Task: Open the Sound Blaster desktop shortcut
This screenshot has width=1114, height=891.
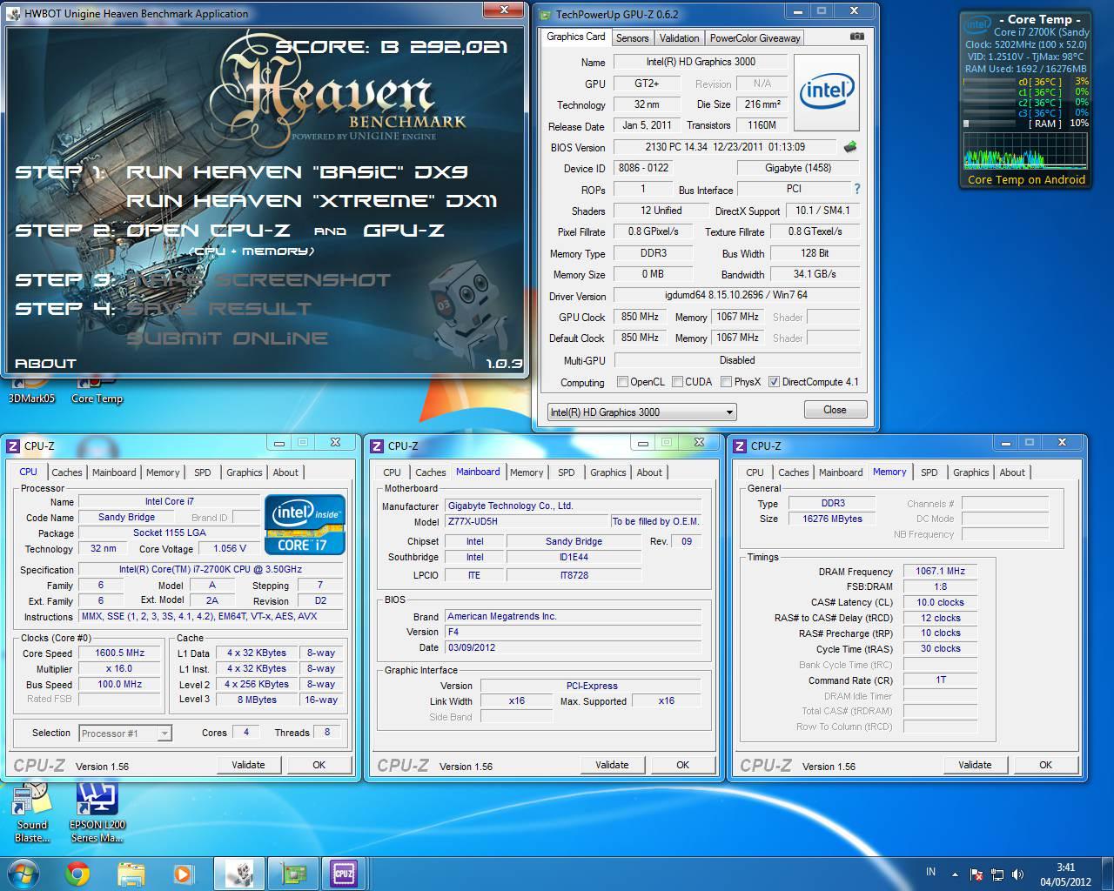Action: coord(32,812)
